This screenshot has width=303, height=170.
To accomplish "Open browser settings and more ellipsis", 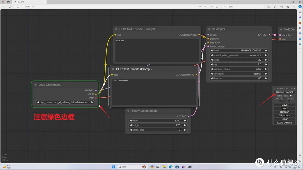I will [x=294, y=6].
